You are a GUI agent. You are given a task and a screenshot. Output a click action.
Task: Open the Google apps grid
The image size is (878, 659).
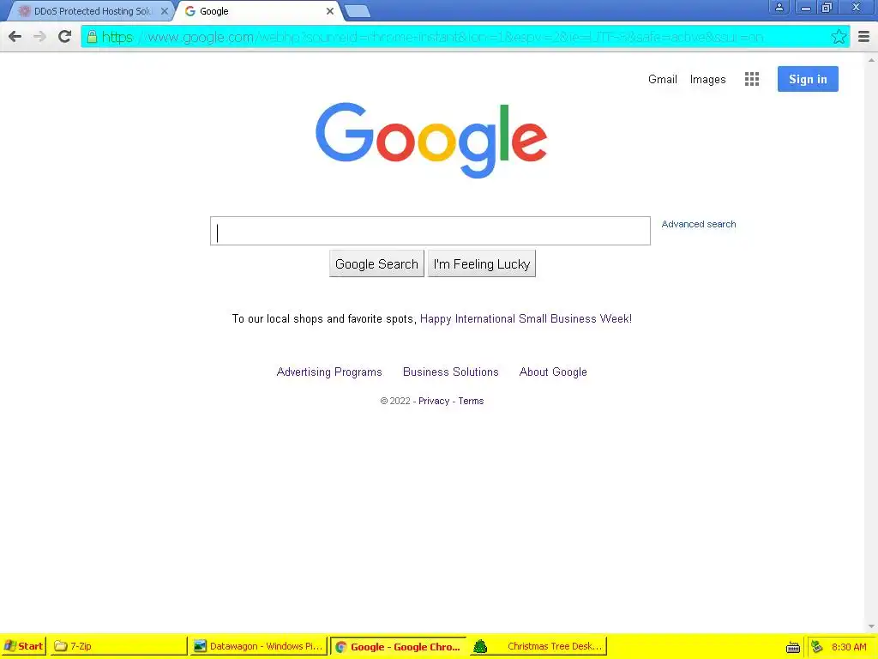[752, 79]
